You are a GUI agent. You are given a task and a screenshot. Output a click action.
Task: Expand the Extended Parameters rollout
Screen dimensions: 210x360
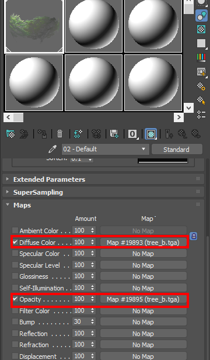[x=103, y=179]
